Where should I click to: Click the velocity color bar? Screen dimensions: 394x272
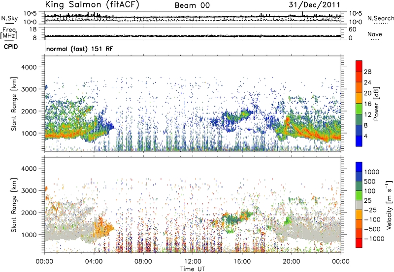pyautogui.click(x=359, y=205)
